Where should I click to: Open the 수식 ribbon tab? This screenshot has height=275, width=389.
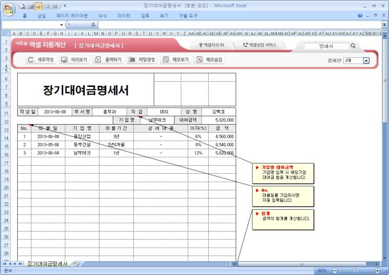102,15
